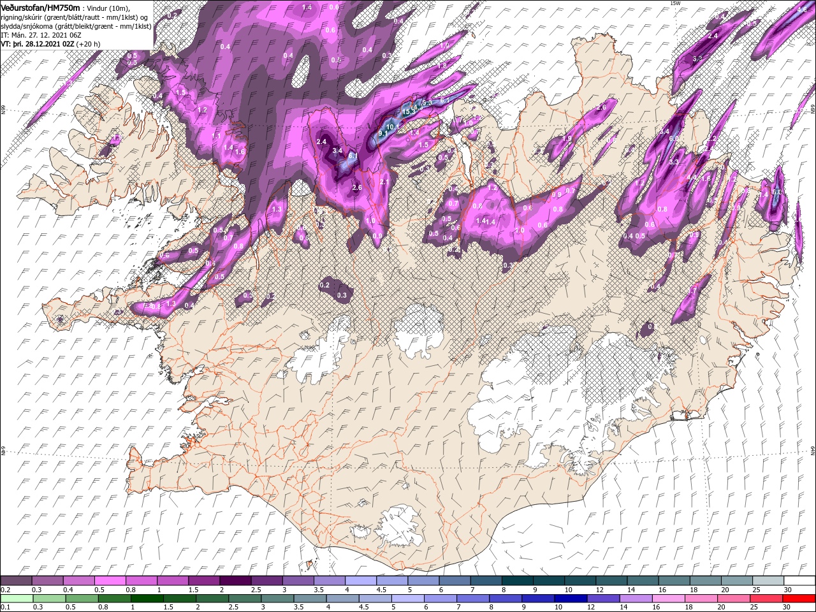
Task: Pick lower legend swatch between 9 and 10
Action: (538, 599)
